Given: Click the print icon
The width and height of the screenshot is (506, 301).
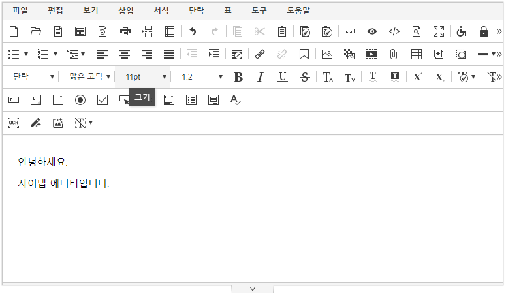Looking at the screenshot, I should click(x=125, y=31).
